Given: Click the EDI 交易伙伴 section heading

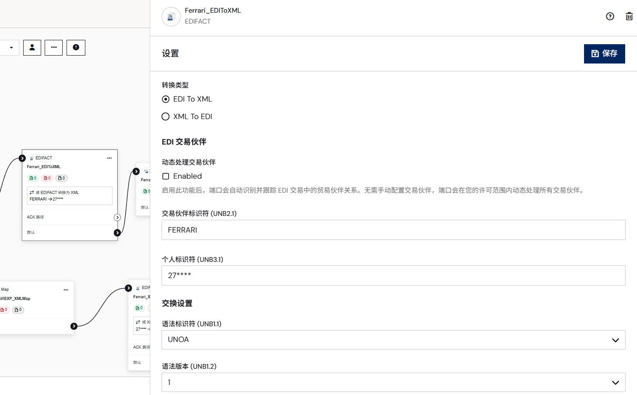Looking at the screenshot, I should (x=184, y=142).
